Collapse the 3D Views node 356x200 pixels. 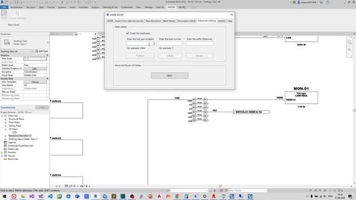pos(6,129)
